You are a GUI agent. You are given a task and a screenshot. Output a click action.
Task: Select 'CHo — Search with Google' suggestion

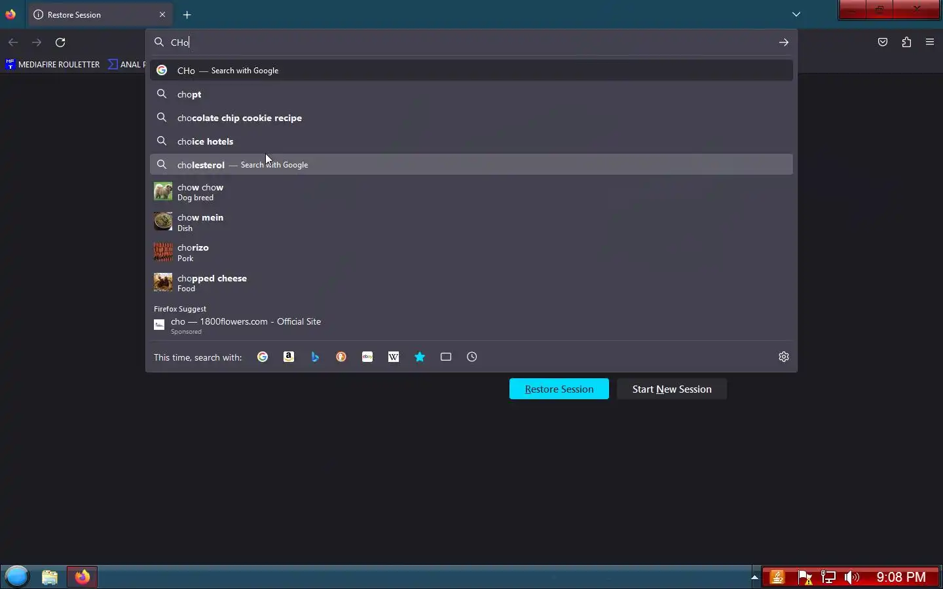coord(471,70)
